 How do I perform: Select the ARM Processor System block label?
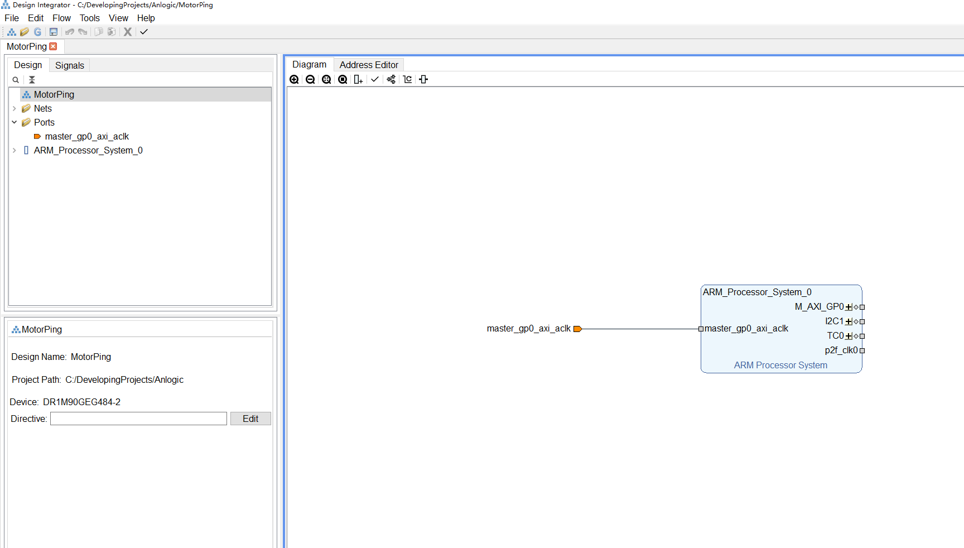[x=780, y=365]
